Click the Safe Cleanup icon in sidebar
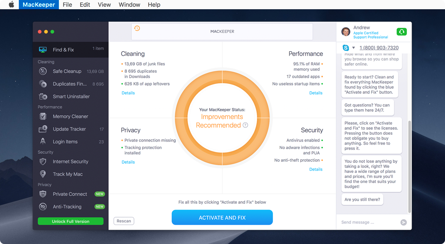The width and height of the screenshot is (445, 244). [43, 71]
